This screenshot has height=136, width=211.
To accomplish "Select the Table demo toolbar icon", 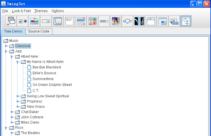I will point(162,21).
